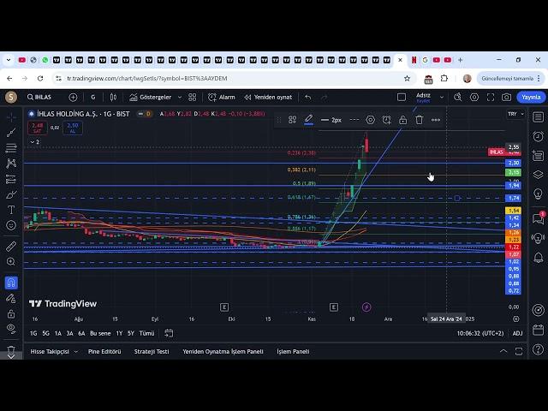This screenshot has width=548, height=411.
Task: Open chat messages with notification badge
Action: 539,219
